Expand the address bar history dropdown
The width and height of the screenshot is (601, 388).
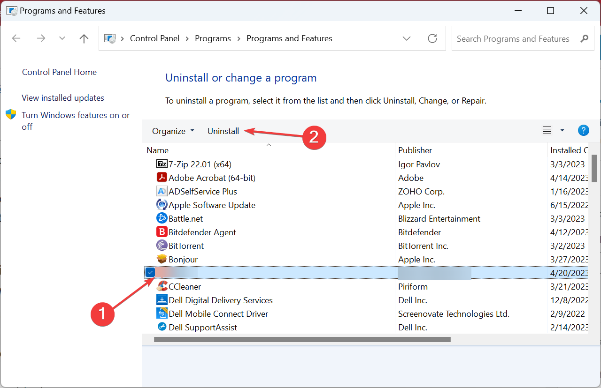(407, 38)
